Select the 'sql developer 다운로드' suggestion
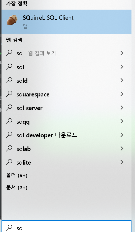 [x=66, y=135]
